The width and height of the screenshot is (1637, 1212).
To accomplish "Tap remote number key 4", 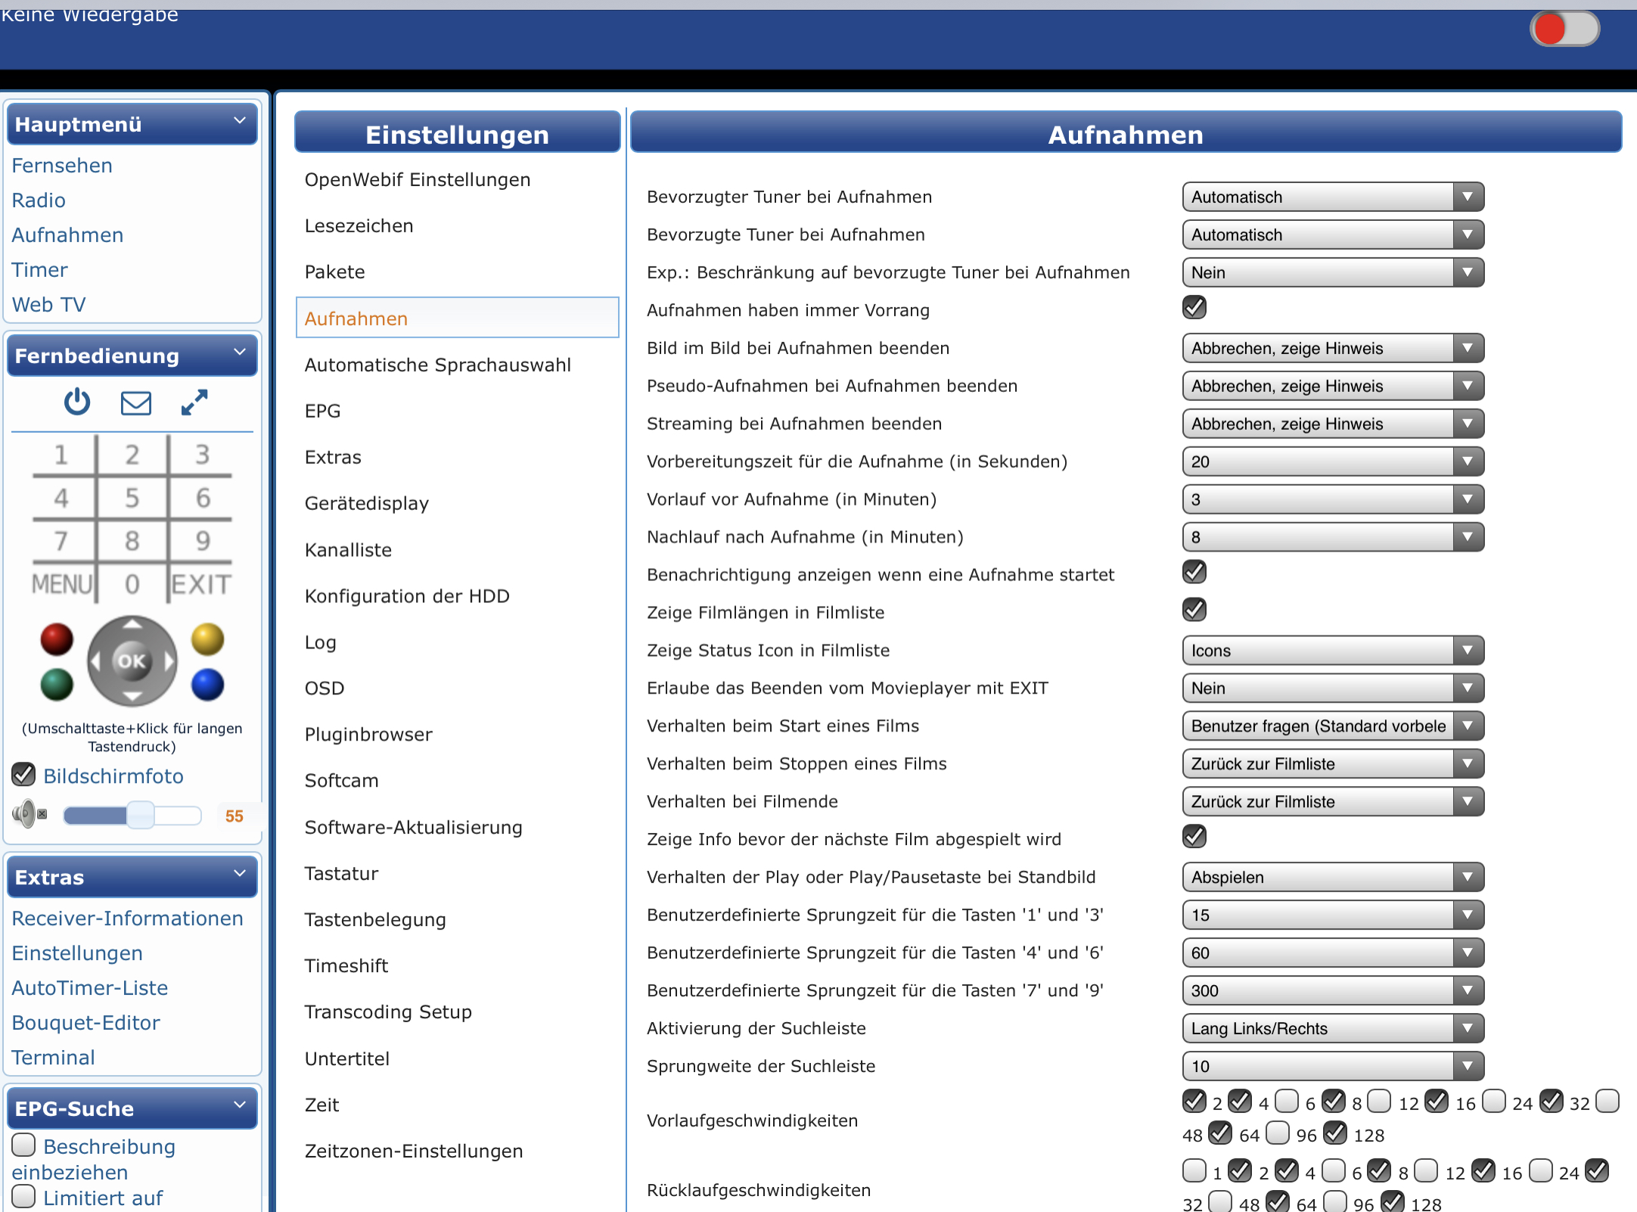I will pos(61,498).
